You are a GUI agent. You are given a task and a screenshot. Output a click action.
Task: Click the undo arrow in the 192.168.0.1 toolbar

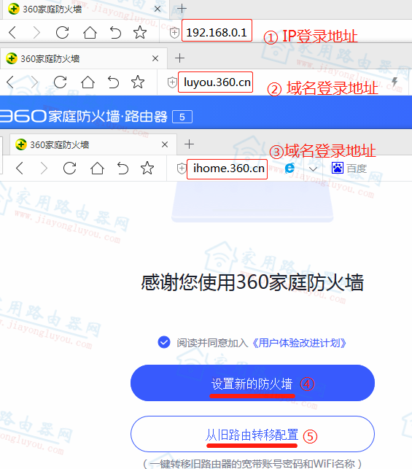point(115,32)
